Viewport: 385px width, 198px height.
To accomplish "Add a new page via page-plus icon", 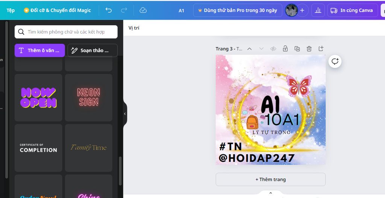I will 321,49.
